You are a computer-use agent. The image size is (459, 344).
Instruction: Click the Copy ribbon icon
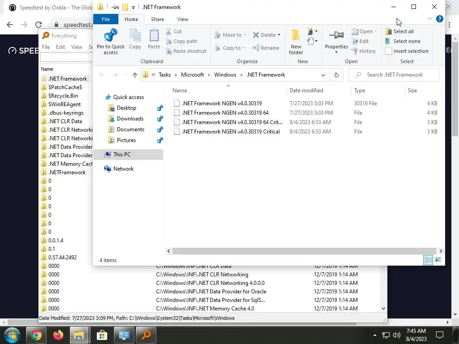[135, 39]
